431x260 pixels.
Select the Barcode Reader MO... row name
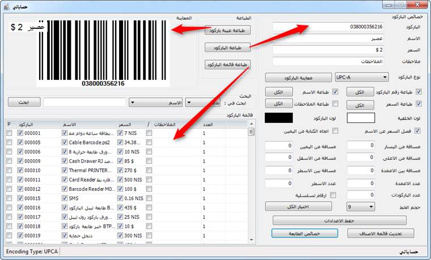click(x=91, y=189)
